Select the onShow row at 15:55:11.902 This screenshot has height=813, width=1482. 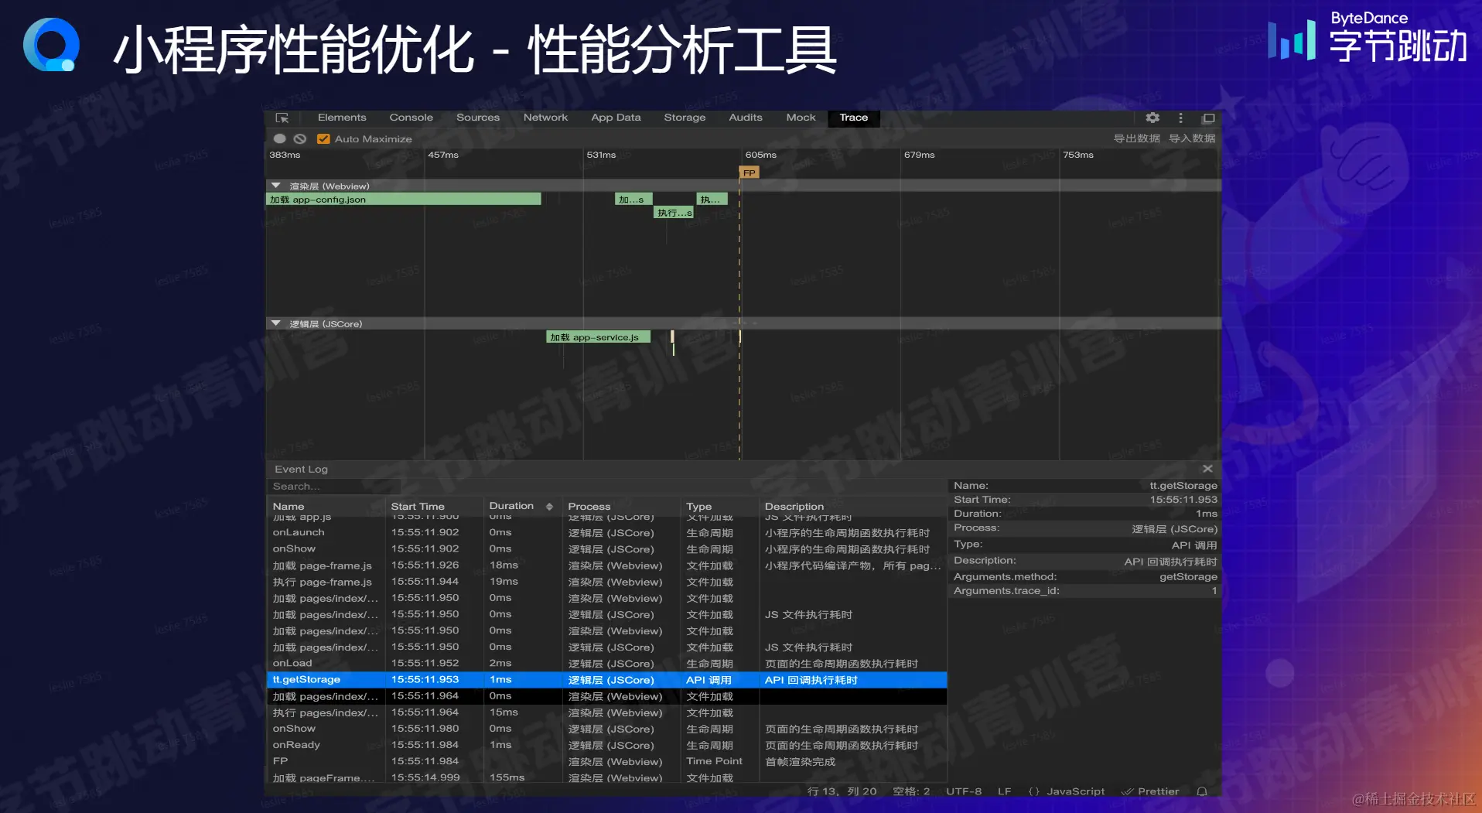pos(606,549)
